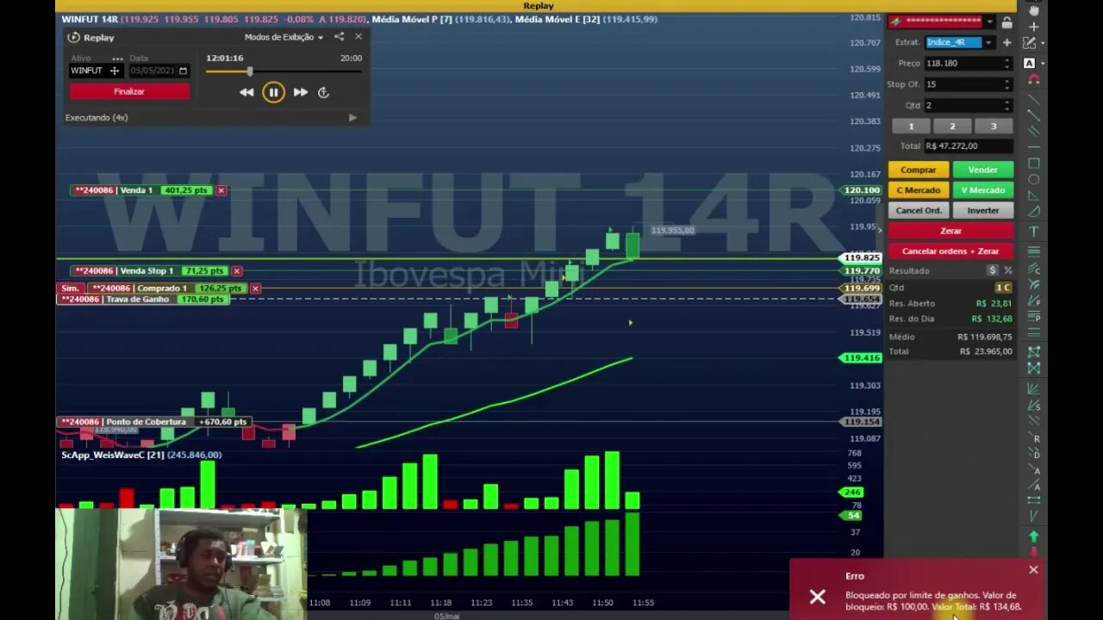The width and height of the screenshot is (1103, 620).
Task: Select quantity preset 2
Action: tap(952, 126)
